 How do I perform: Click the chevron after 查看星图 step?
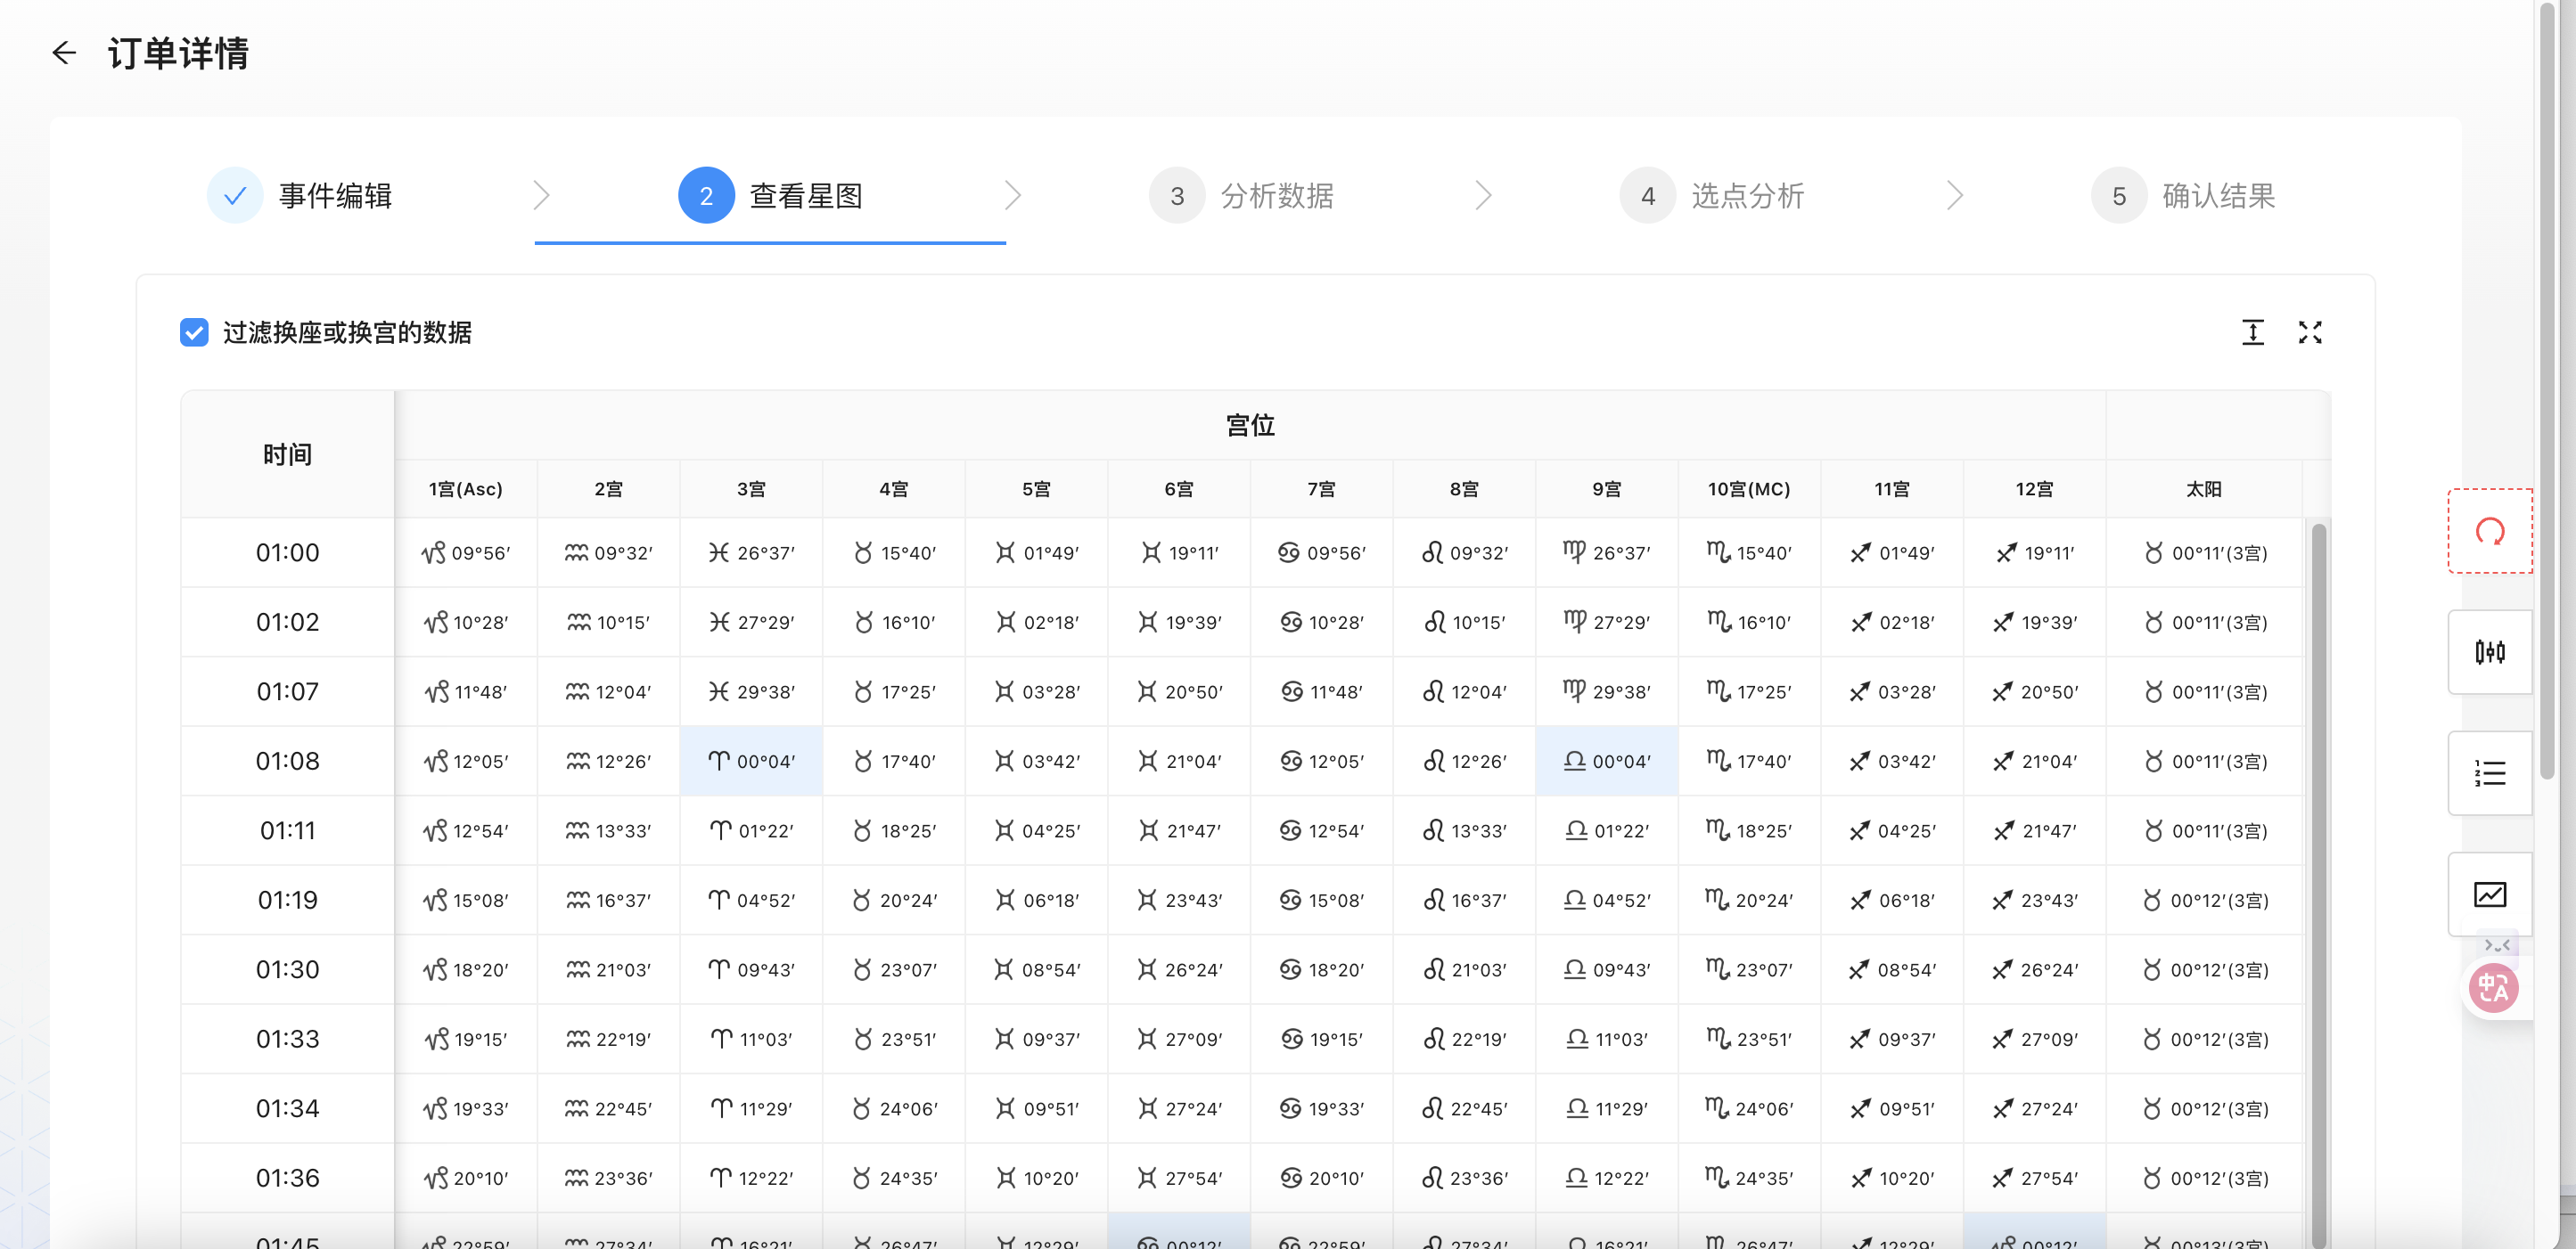coord(1012,196)
